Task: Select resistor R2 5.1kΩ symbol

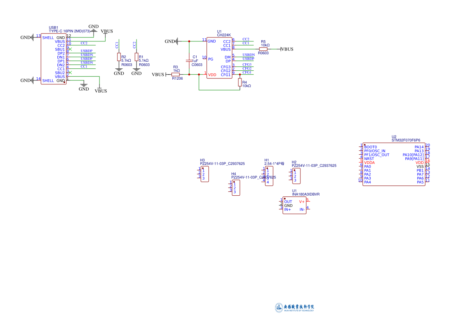Action: [x=119, y=57]
